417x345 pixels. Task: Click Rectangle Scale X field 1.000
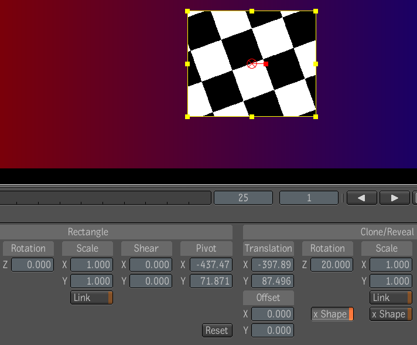click(x=91, y=265)
